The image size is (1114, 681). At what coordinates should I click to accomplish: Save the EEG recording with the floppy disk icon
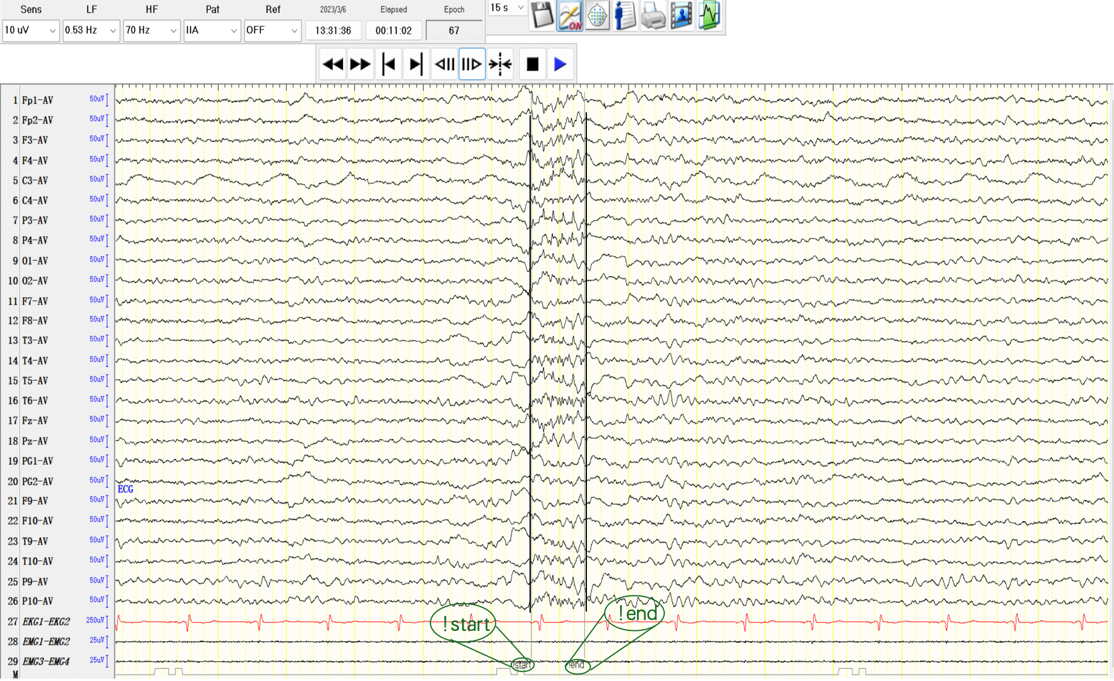[x=542, y=16]
